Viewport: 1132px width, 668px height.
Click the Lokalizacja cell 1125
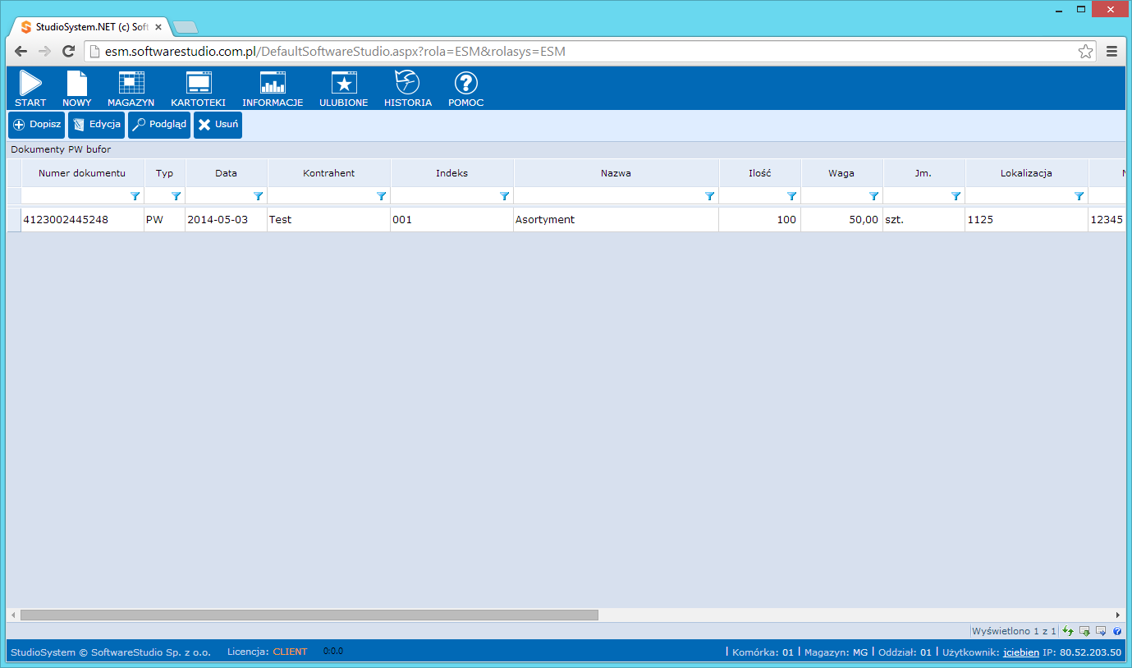(x=1027, y=220)
